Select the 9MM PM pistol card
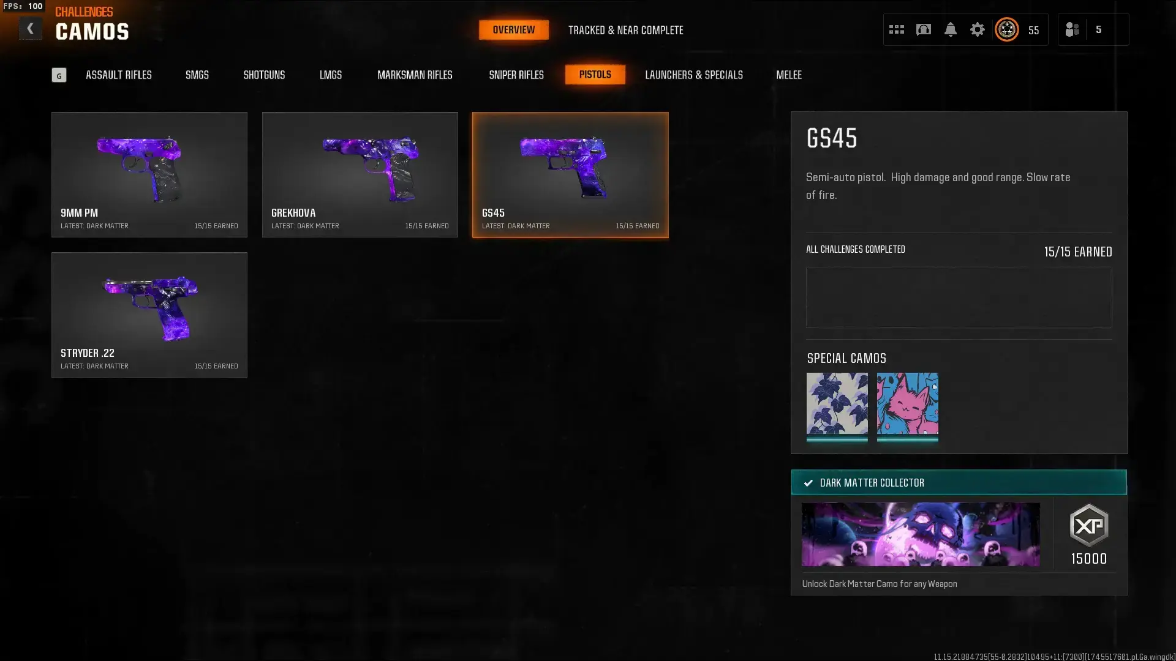Image resolution: width=1176 pixels, height=661 pixels. [x=149, y=174]
